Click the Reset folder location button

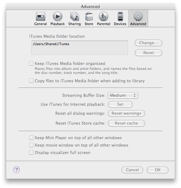pos(148,53)
